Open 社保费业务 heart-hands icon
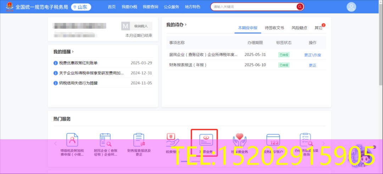Image resolution: width=383 pixels, height=174 pixels. coord(240,140)
